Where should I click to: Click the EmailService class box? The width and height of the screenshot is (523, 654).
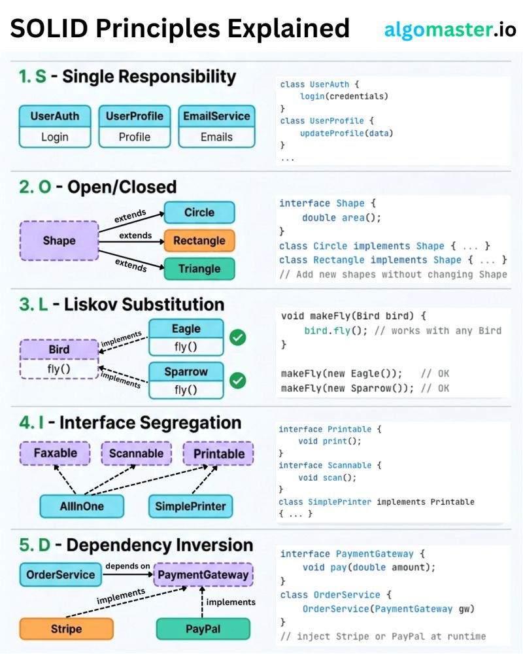pos(216,126)
